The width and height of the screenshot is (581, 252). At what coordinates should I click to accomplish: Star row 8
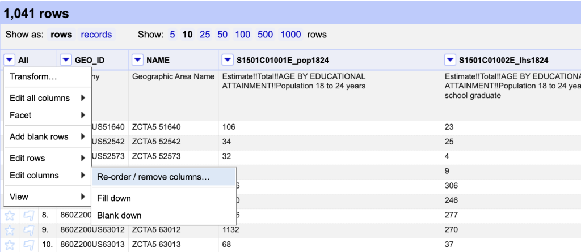[10, 215]
